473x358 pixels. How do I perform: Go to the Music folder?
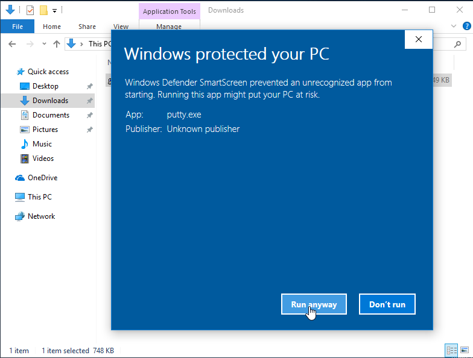42,144
